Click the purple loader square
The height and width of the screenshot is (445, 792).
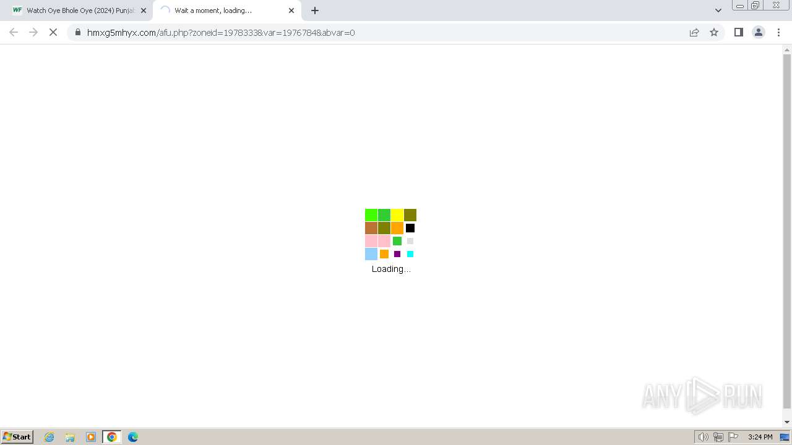pyautogui.click(x=397, y=254)
